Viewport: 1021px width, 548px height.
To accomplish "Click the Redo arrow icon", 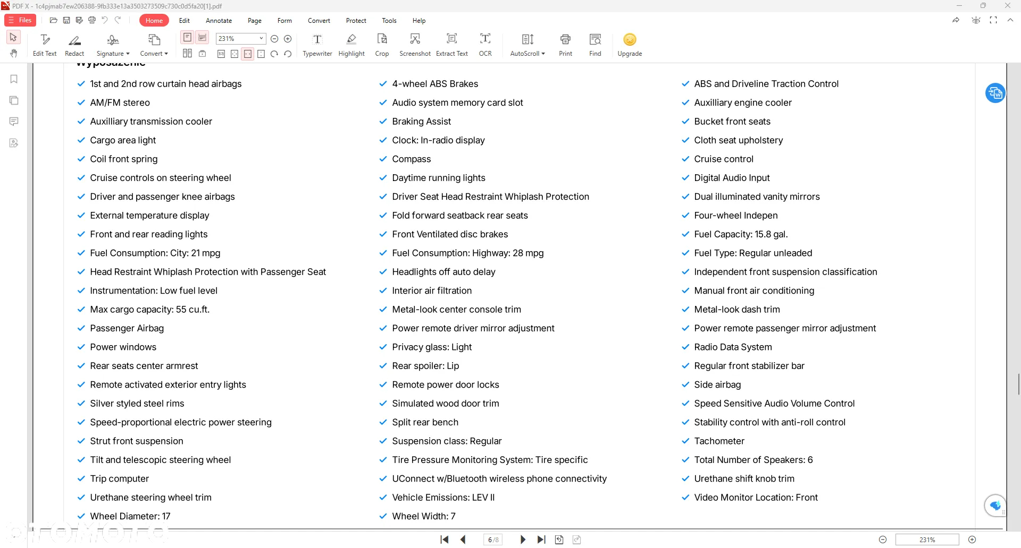I will pos(118,20).
